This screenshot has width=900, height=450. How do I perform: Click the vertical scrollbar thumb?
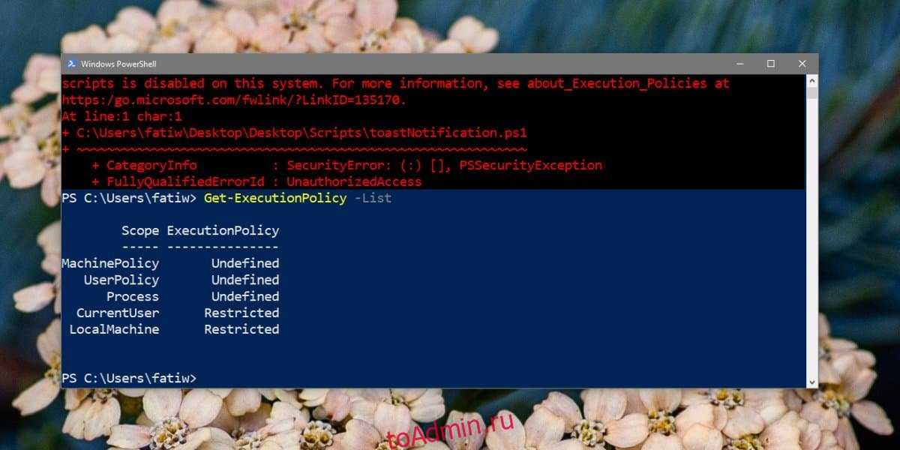click(812, 93)
